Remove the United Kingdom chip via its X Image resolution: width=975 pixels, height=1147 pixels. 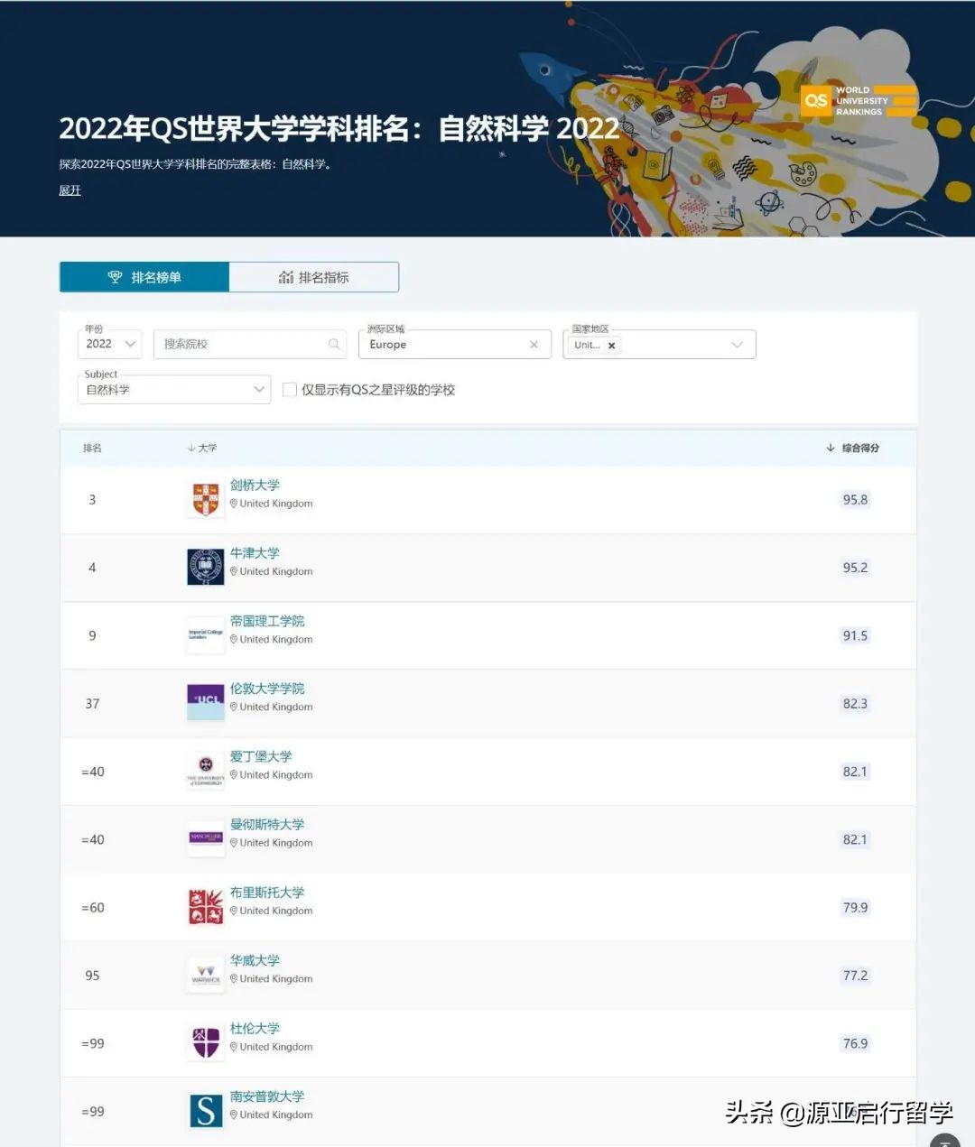coord(611,345)
